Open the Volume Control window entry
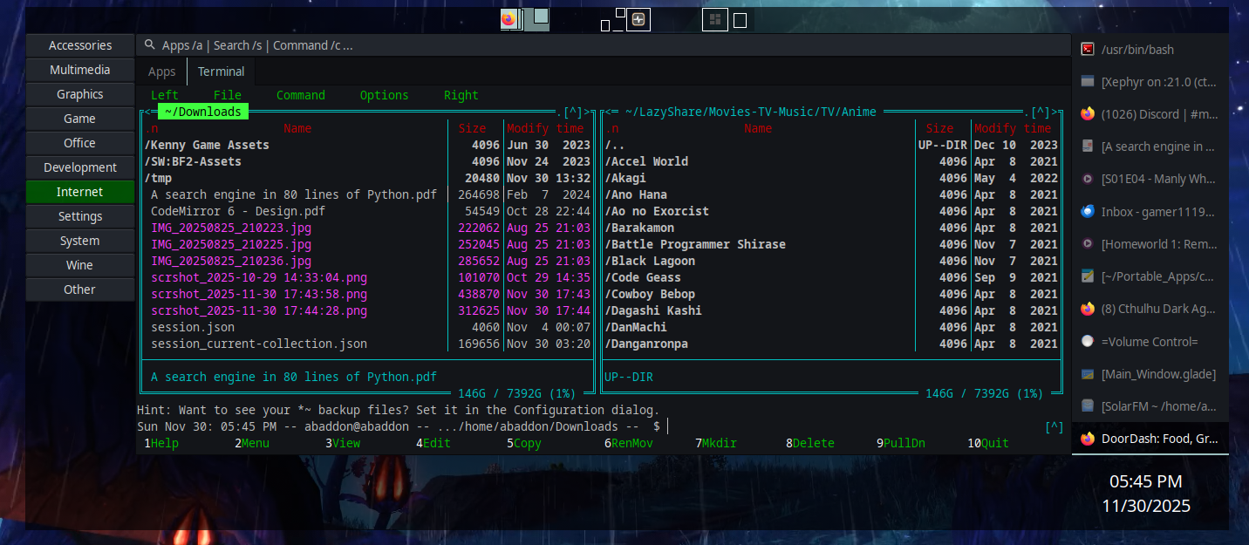 tap(1149, 342)
